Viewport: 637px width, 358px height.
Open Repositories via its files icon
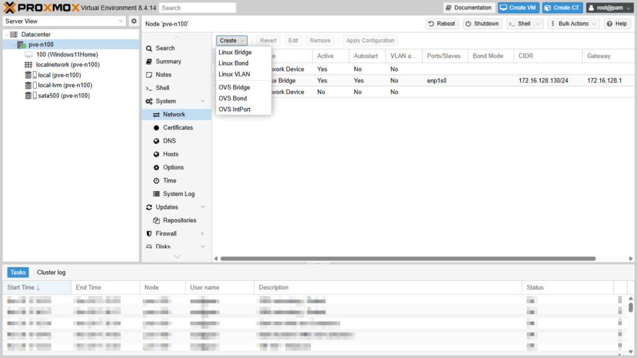pyautogui.click(x=157, y=221)
